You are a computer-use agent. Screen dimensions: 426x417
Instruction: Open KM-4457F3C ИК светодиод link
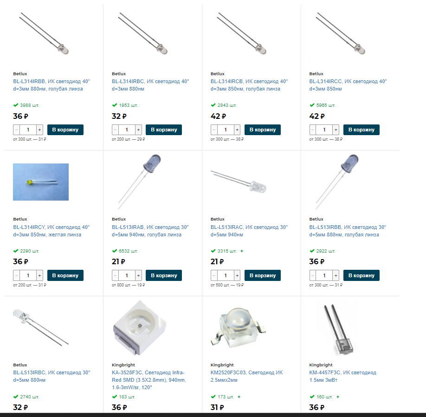pyautogui.click(x=342, y=376)
